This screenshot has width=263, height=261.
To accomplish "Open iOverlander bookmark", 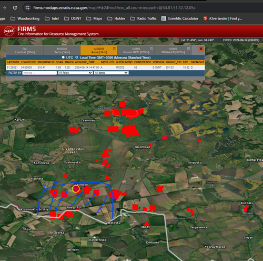I will tap(222, 18).
